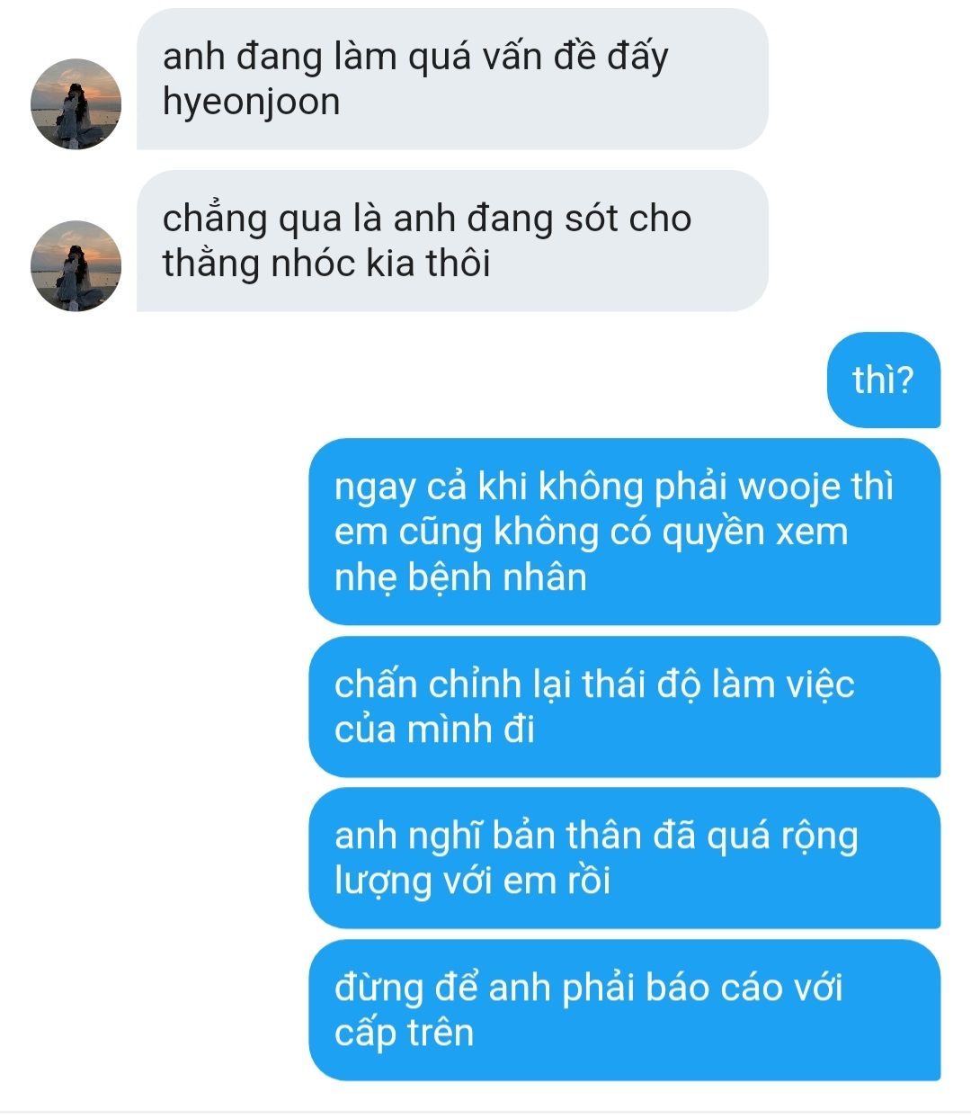
Task: Click the name 'hyeonjoon' in the first message
Action: click(251, 103)
